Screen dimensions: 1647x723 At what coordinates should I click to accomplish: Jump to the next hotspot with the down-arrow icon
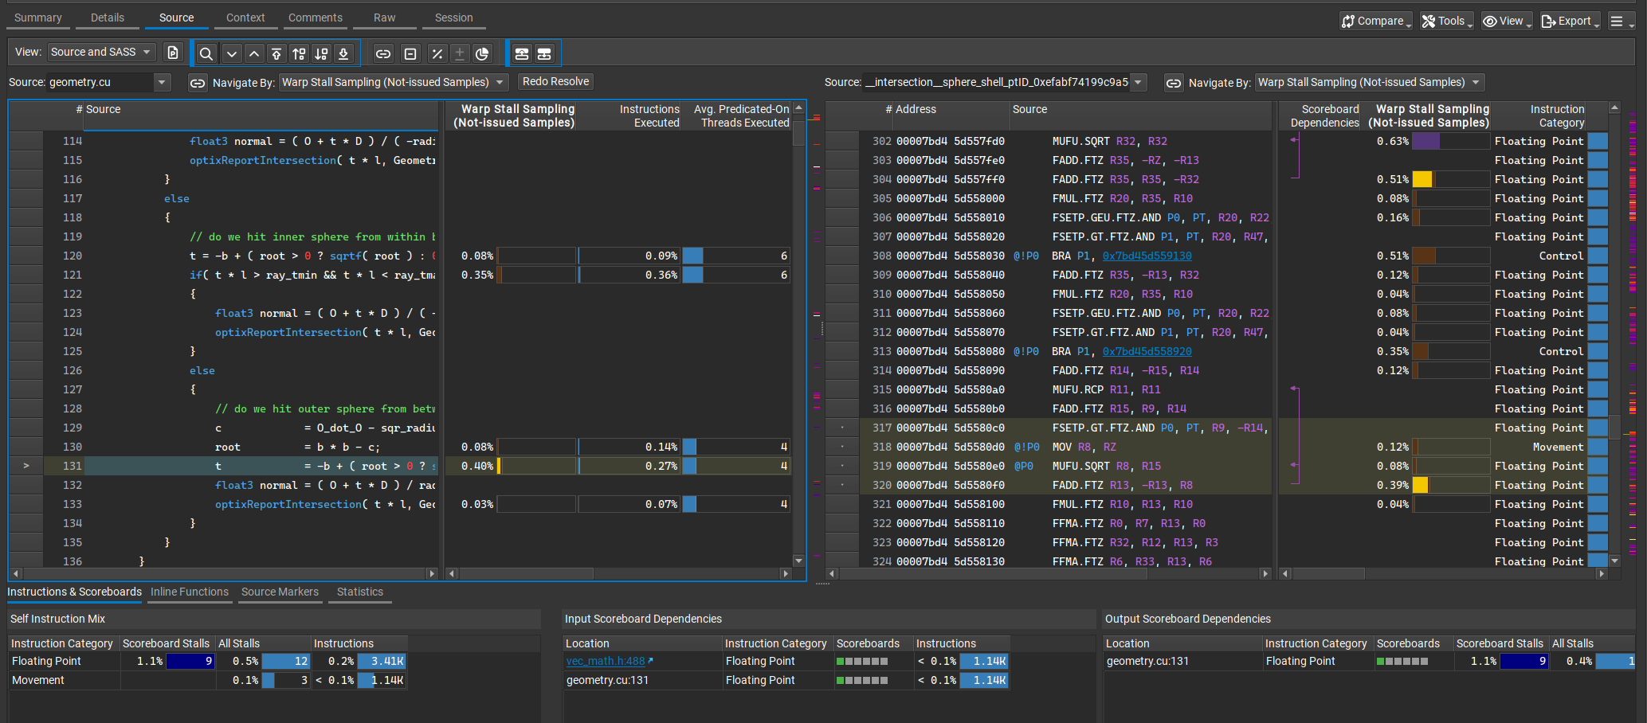[x=231, y=53]
